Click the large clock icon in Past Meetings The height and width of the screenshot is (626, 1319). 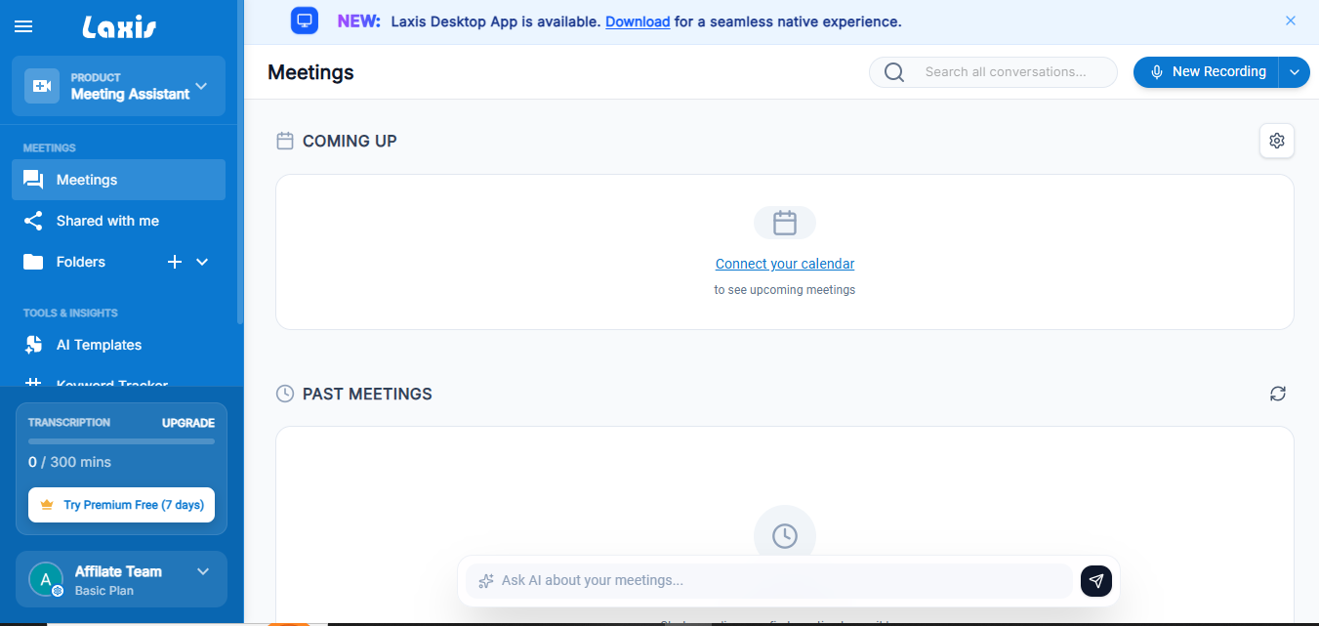tap(785, 535)
